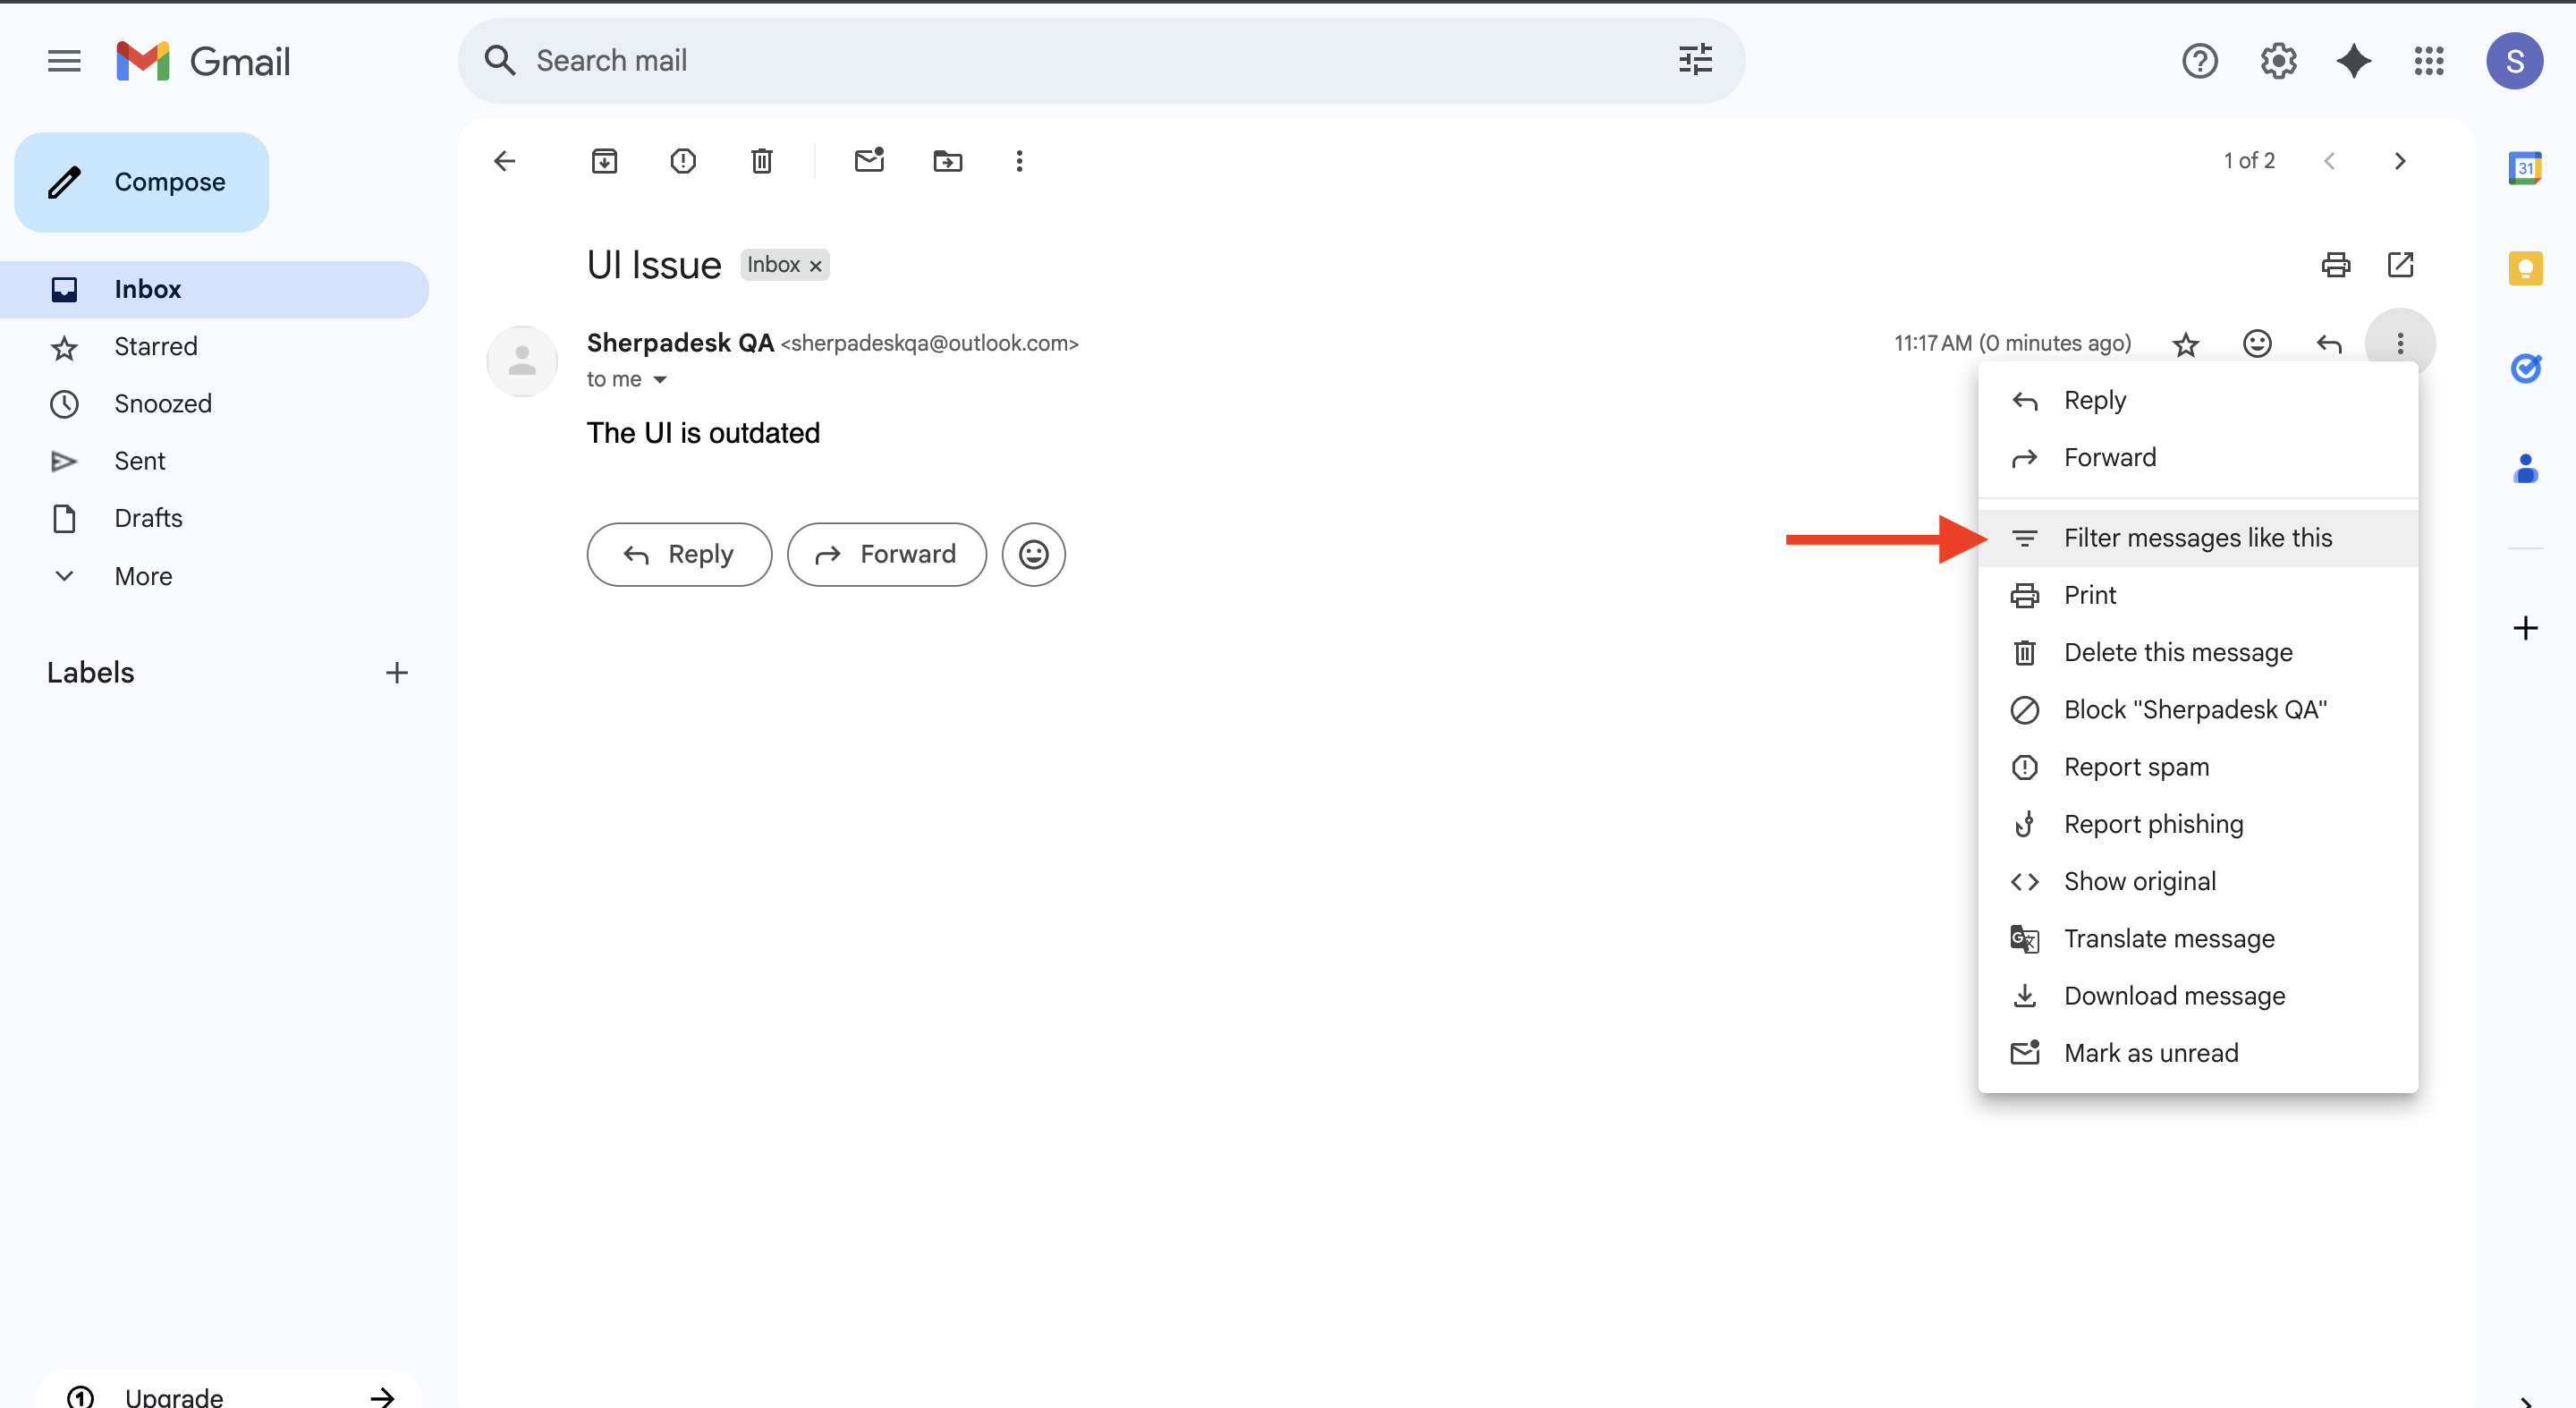Open Google apps grid
Viewport: 2576px width, 1408px height.
(x=2429, y=61)
